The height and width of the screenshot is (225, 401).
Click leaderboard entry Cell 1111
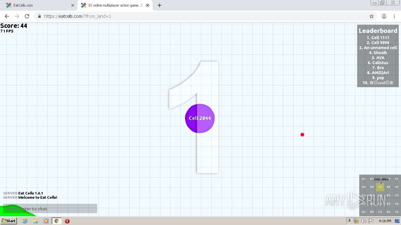click(378, 37)
